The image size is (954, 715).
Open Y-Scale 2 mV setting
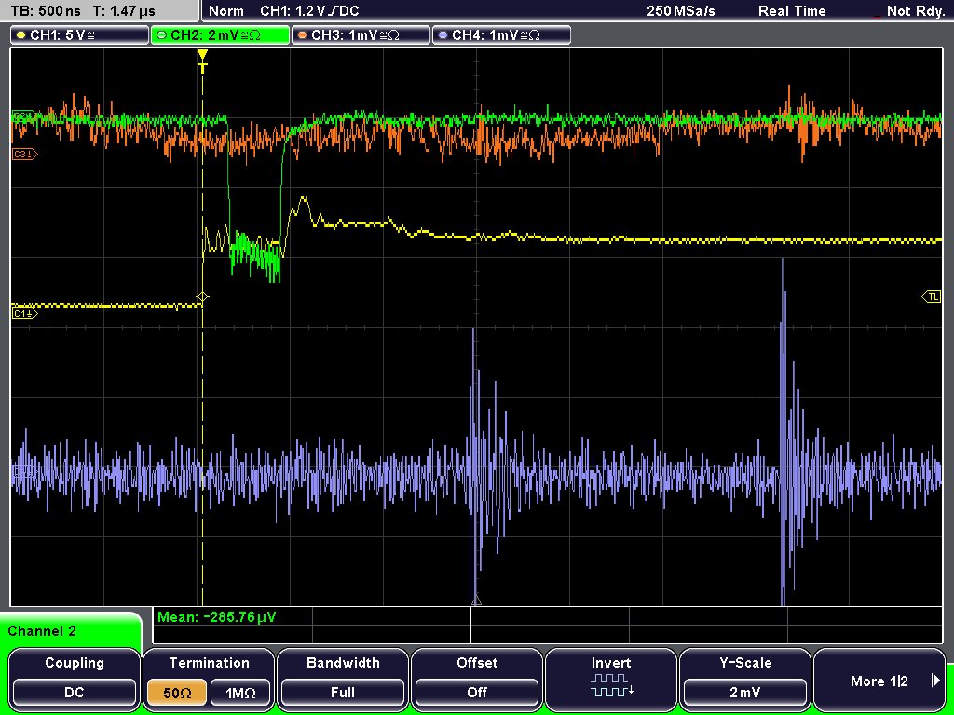point(744,679)
